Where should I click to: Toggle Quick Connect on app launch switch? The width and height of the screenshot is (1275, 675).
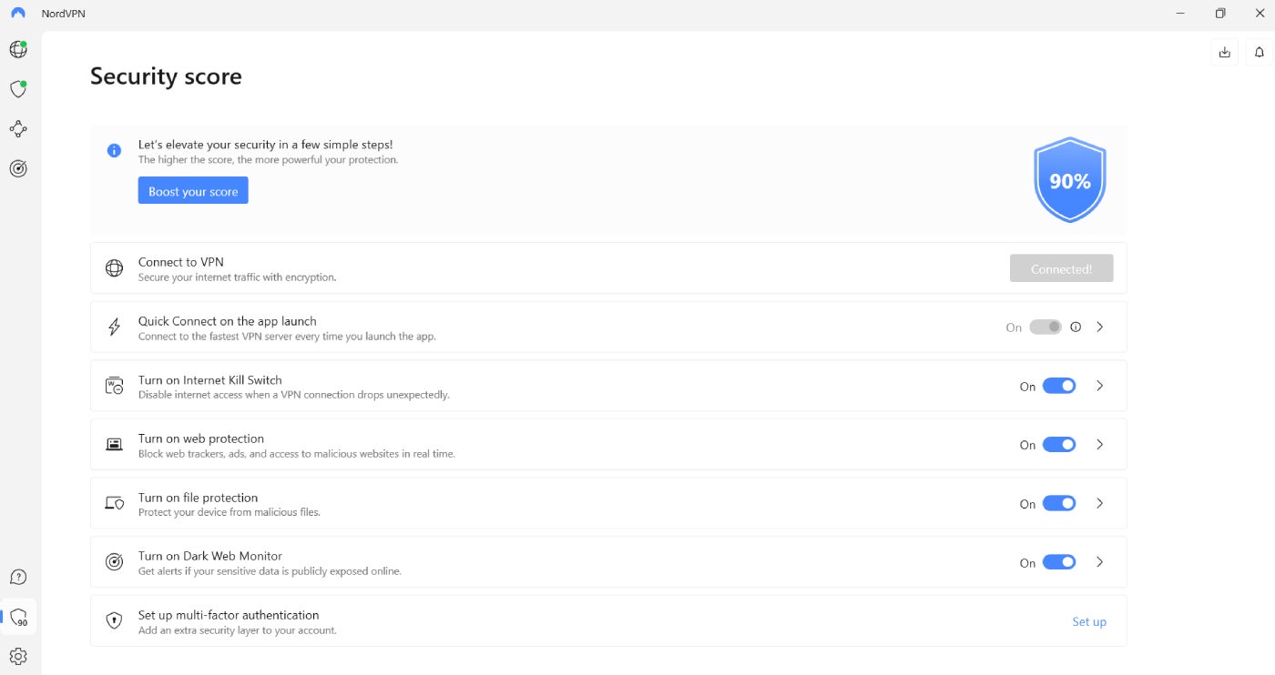coord(1045,327)
